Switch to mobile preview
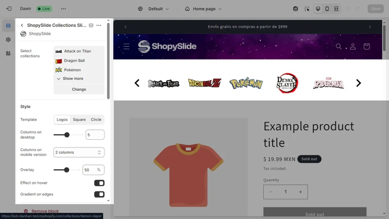This screenshot has width=389, height=219. (x=327, y=9)
